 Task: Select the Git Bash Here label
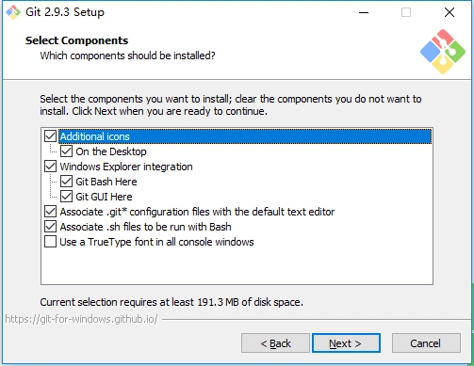pyautogui.click(x=106, y=182)
